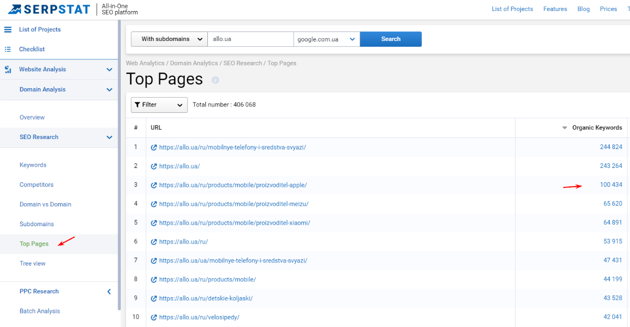Open the google.com.ua search engine dropdown
Image resolution: width=630 pixels, height=327 pixels.
327,39
